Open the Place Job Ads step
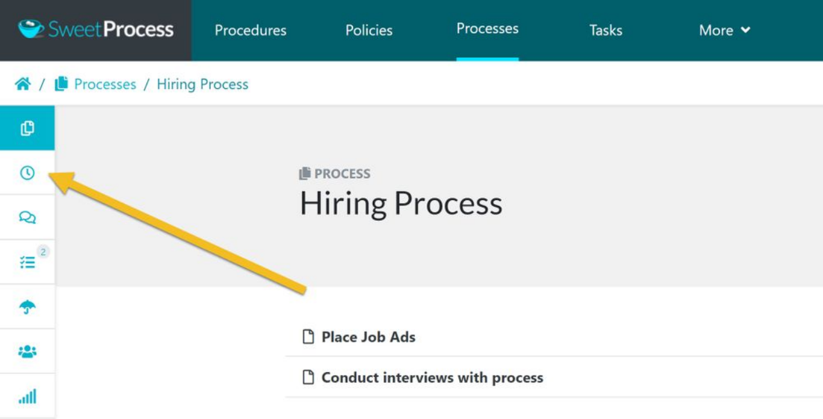 coord(367,337)
